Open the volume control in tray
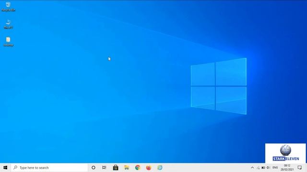Viewport: 307px width, 172px height. 268,168
